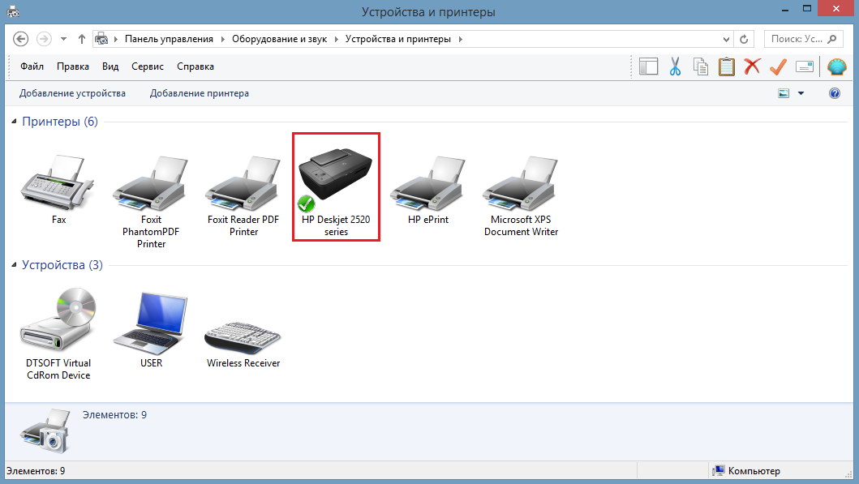Click the orange checkmark Properties icon
This screenshot has height=484, width=859.
click(778, 66)
